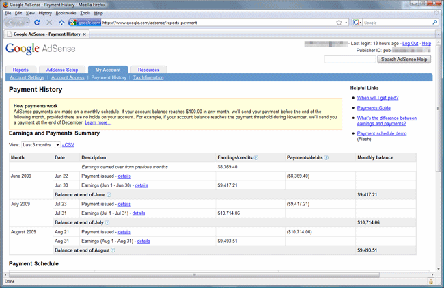
Task: Open the Tax Information link
Action: (148, 77)
